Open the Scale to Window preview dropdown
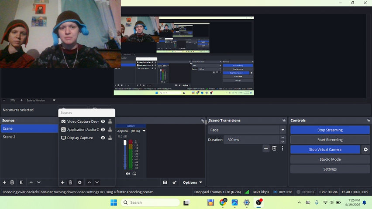372x209 pixels. coord(54,100)
